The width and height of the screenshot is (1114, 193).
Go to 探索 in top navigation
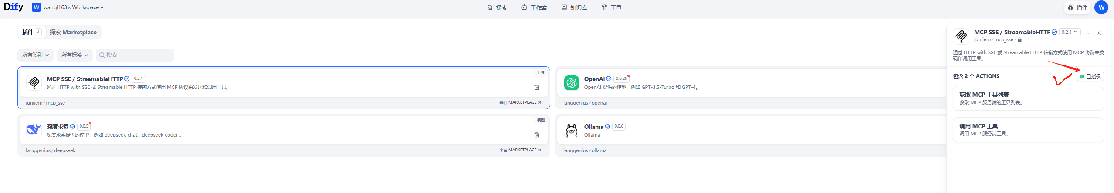pos(497,8)
